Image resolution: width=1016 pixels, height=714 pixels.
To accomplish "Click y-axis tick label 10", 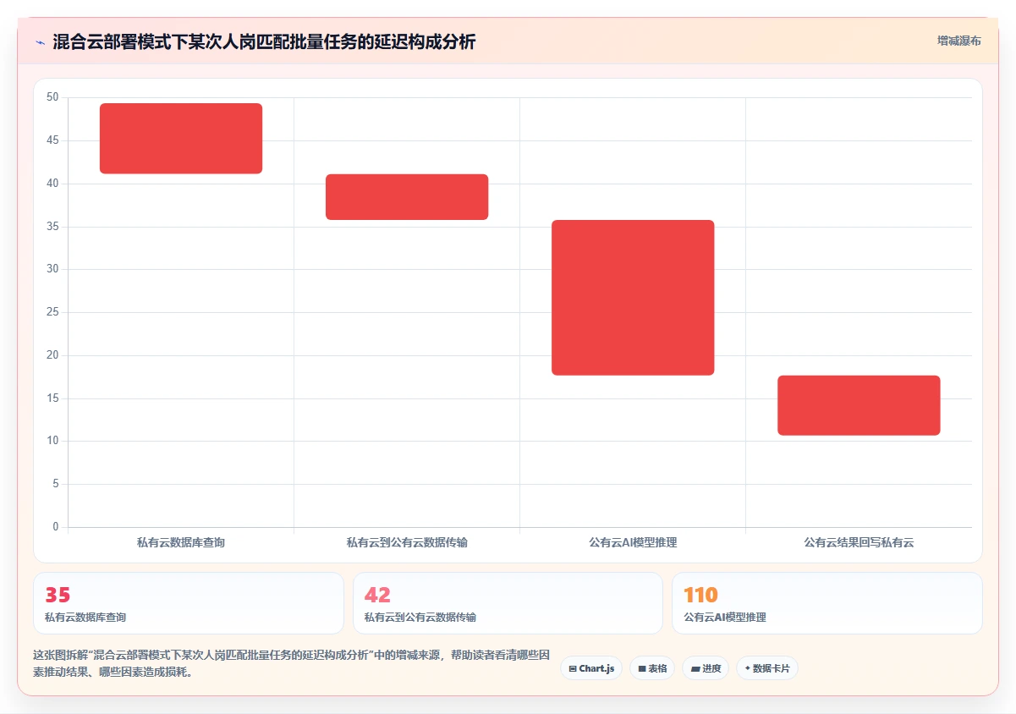I will point(52,441).
